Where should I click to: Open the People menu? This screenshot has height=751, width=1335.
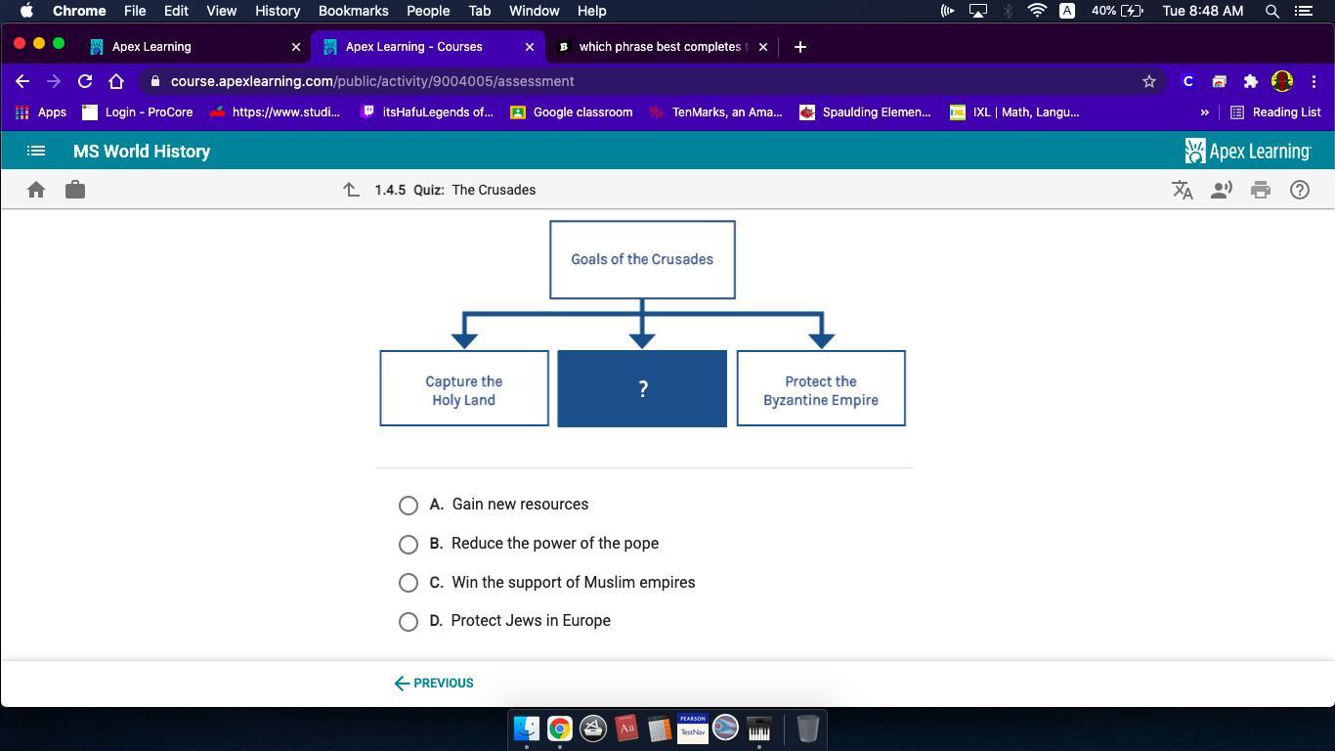(x=428, y=11)
